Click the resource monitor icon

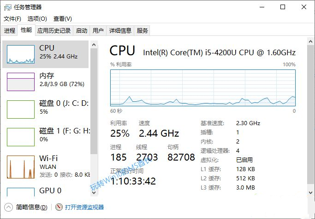tap(59, 207)
